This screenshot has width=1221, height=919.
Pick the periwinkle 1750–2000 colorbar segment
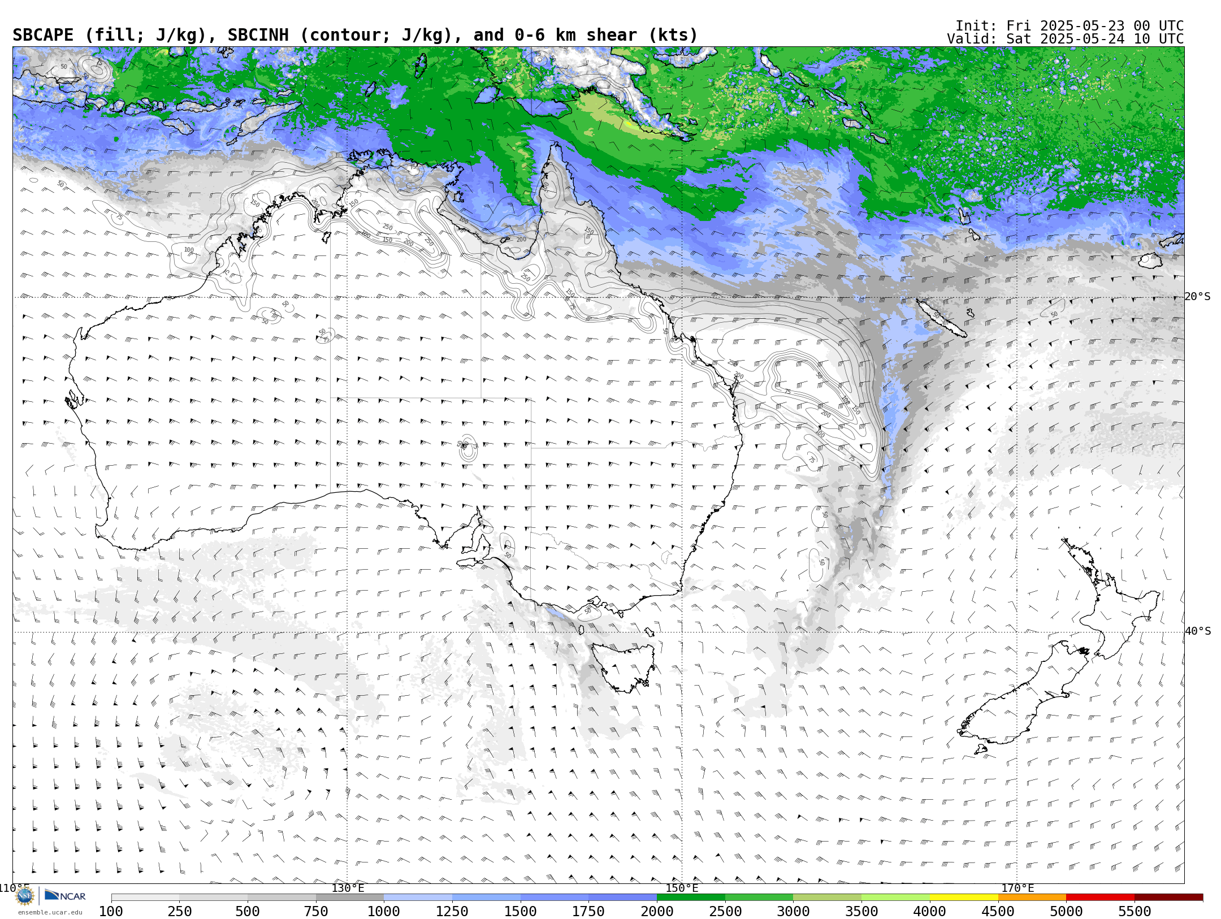coord(623,898)
